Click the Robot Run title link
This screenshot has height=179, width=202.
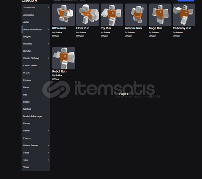pyautogui.click(x=59, y=71)
